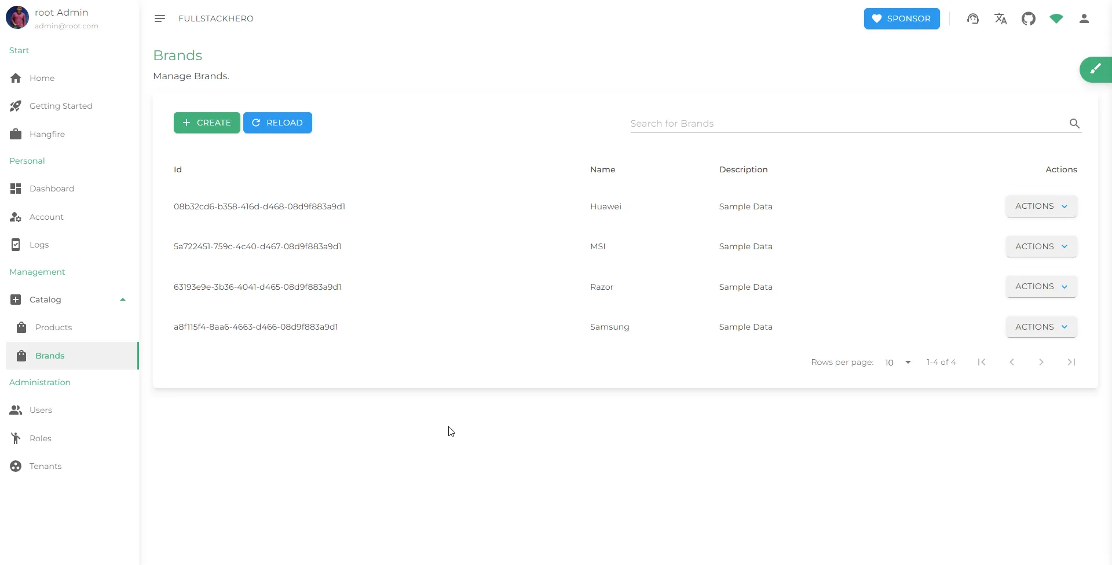Viewport: 1112px width, 565px height.
Task: Click the language translate icon
Action: [x=1001, y=19]
